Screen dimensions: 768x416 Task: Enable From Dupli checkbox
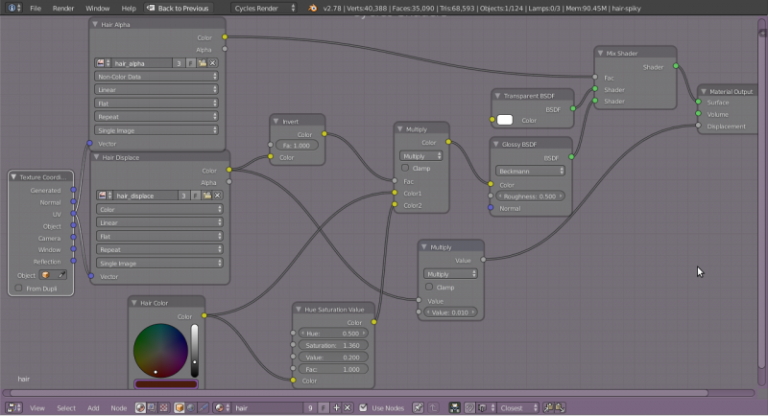point(18,289)
